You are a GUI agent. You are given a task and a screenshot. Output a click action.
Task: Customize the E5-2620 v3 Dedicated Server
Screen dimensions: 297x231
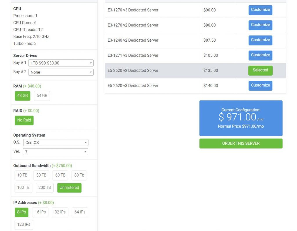260,85
